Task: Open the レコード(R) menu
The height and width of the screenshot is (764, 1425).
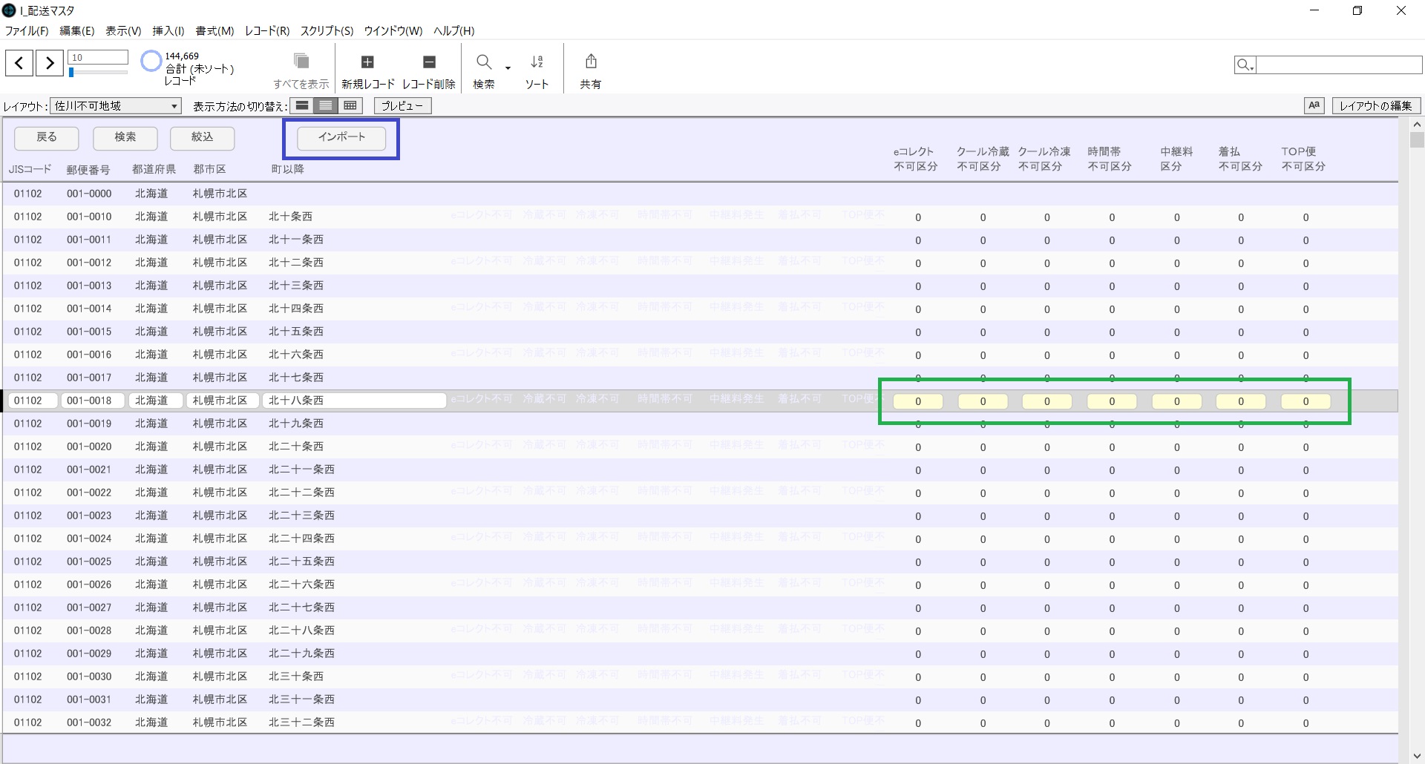Action: 267,30
